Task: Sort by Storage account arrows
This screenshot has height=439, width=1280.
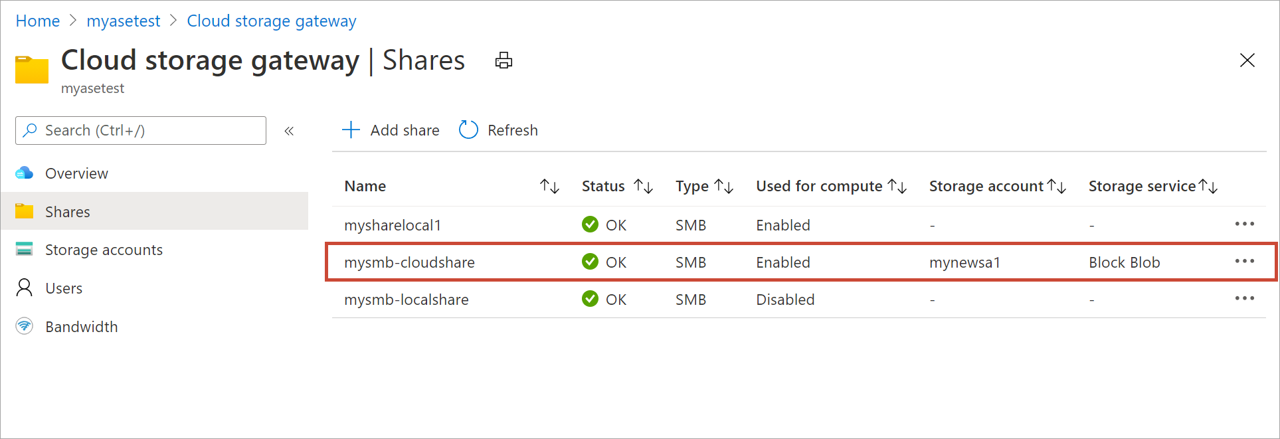Action: pyautogui.click(x=1057, y=186)
